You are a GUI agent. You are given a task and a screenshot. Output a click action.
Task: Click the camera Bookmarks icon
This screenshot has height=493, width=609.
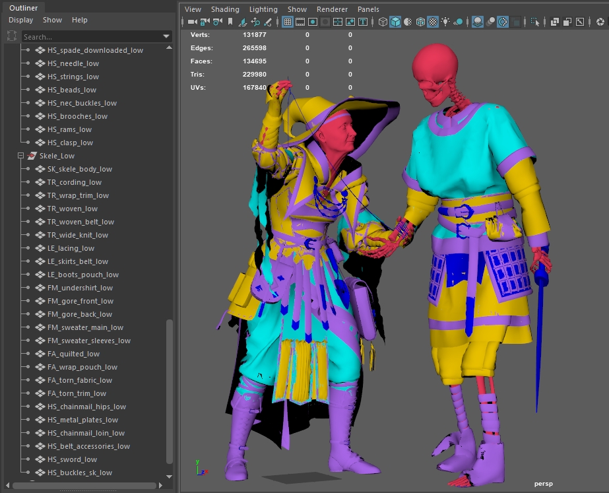(x=230, y=22)
